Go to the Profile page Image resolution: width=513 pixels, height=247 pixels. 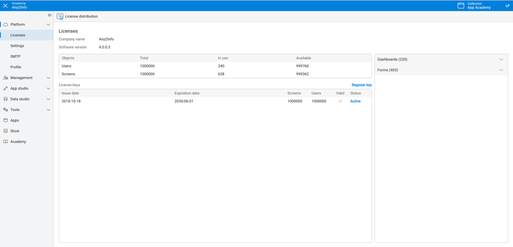coord(16,67)
